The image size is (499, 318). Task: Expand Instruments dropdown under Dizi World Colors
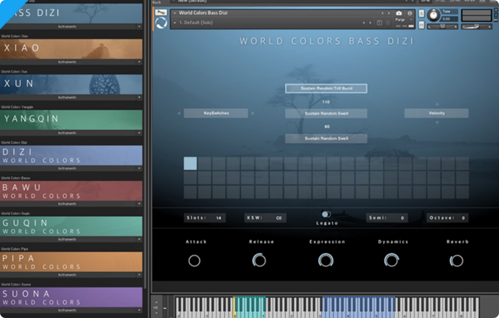point(139,168)
